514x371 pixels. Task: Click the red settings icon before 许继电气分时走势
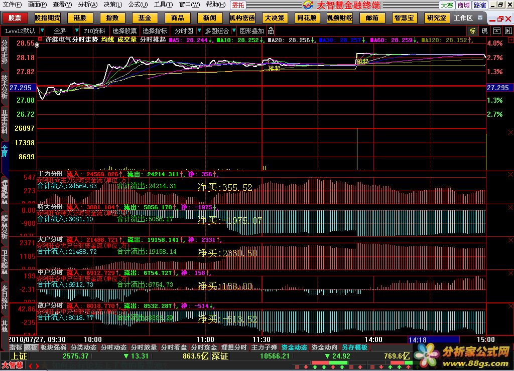40,39
